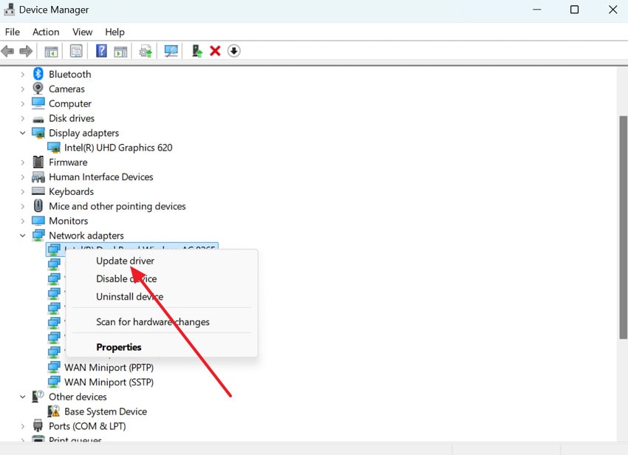628x455 pixels.
Task: Collapse the Network adapters category
Action: point(23,235)
